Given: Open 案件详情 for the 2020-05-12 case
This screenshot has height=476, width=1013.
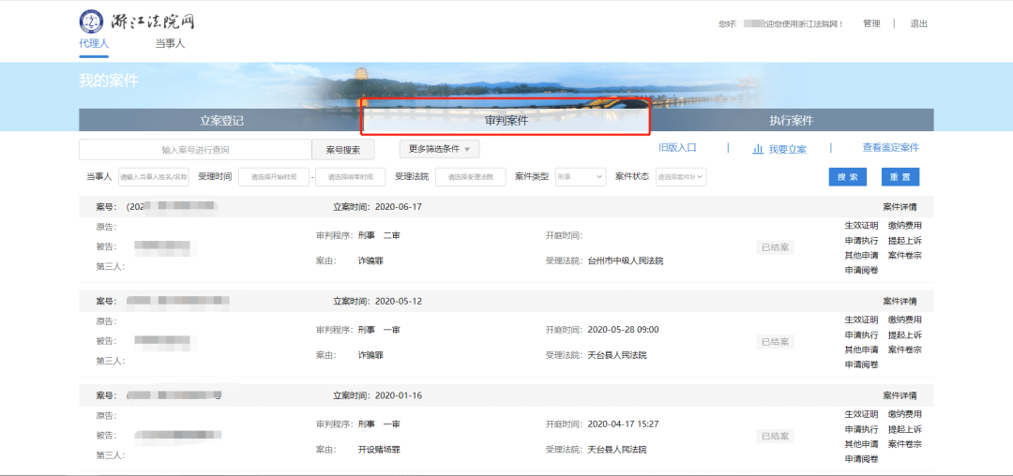Looking at the screenshot, I should 900,301.
